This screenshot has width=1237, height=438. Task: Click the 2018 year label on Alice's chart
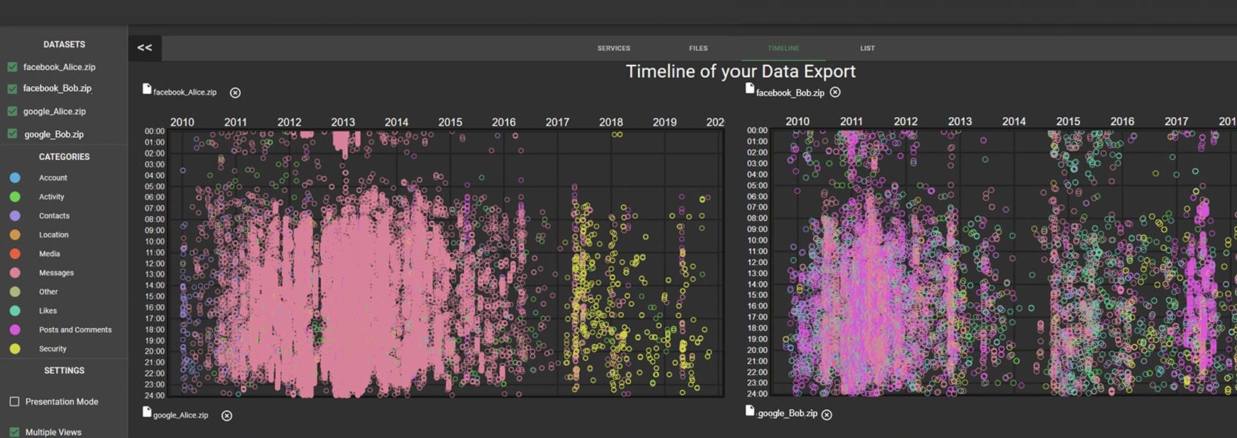pyautogui.click(x=611, y=122)
